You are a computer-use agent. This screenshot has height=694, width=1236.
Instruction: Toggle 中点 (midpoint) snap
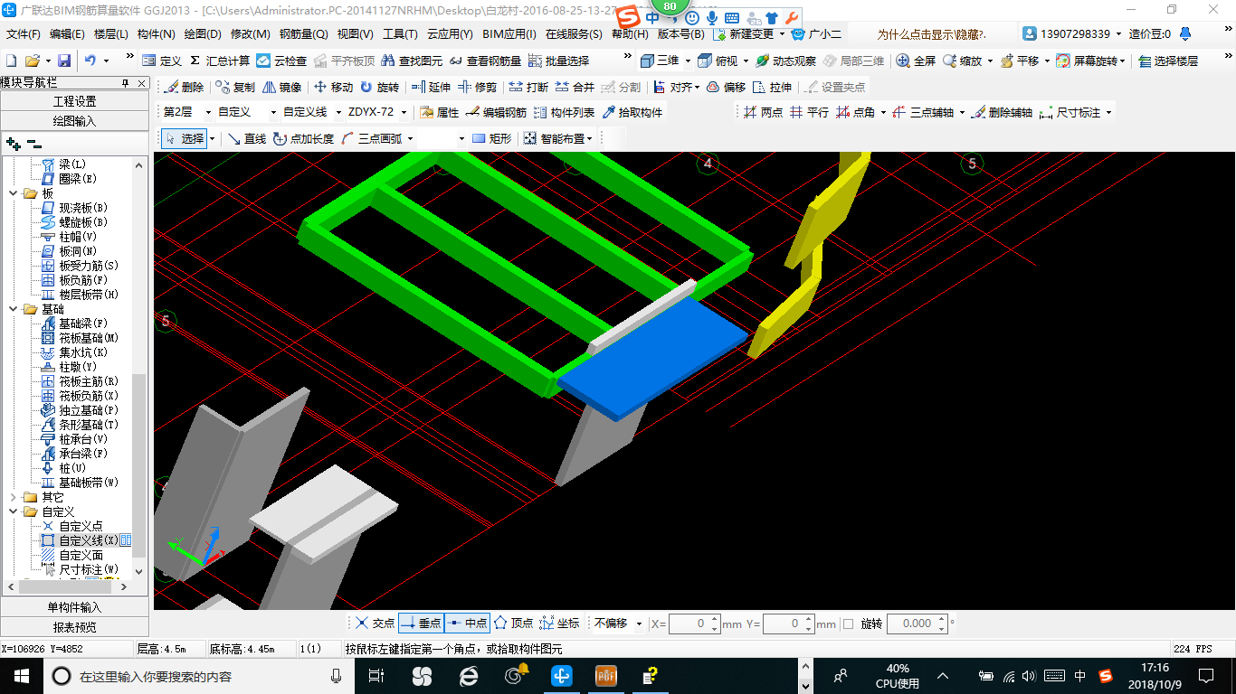(468, 624)
